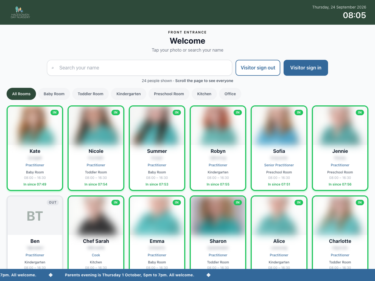Filter by Kindergarten
375x281 pixels.
click(x=128, y=94)
